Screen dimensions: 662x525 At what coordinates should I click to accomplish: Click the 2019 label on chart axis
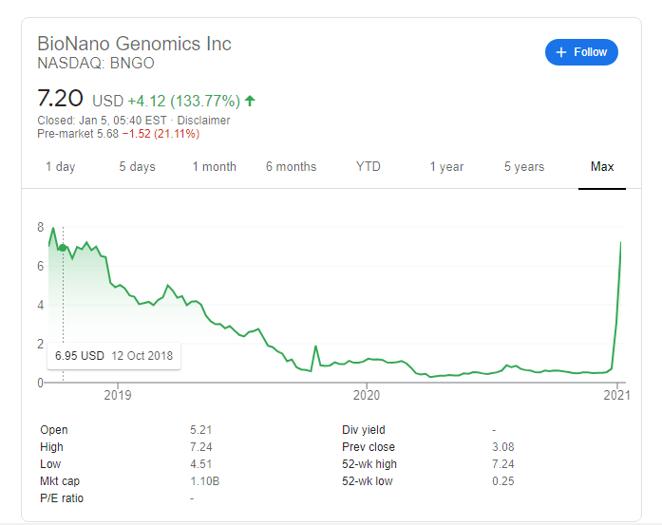[117, 394]
